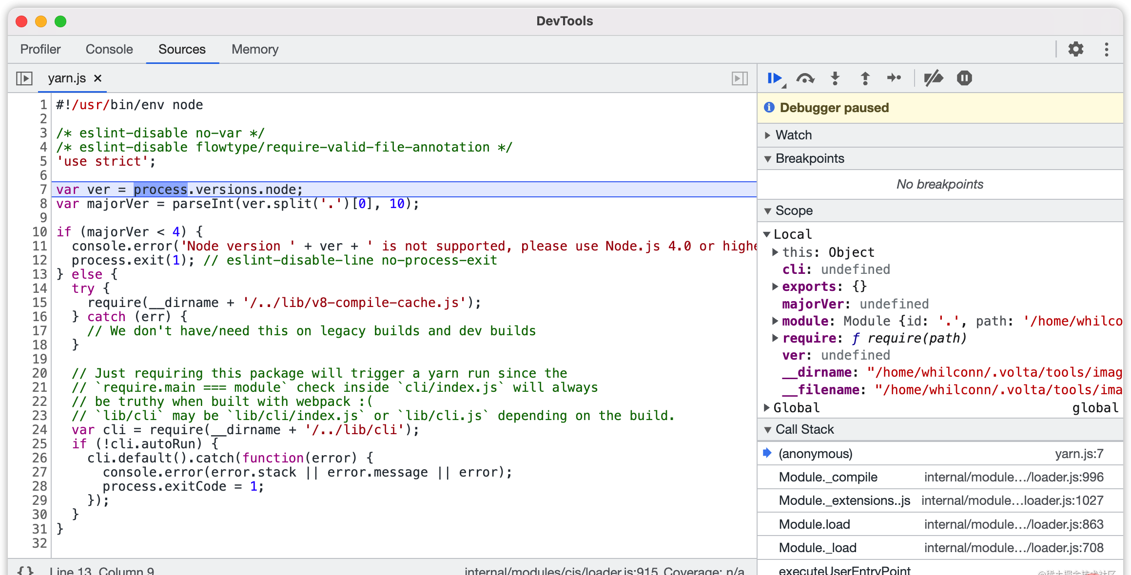This screenshot has width=1131, height=575.
Task: Show the file navigator sidebar
Action: click(x=24, y=78)
